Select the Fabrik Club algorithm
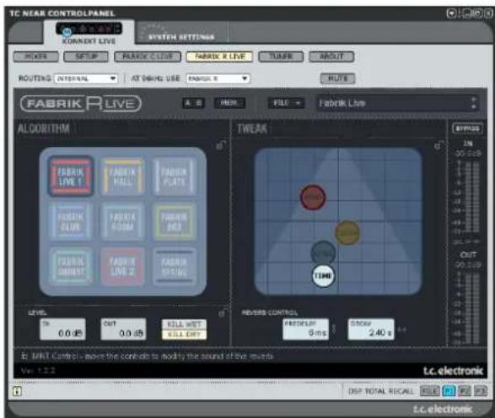495x418 pixels. (71, 221)
